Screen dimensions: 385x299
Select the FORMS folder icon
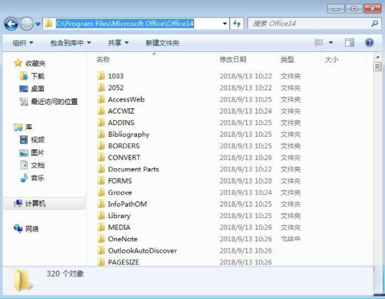point(101,181)
